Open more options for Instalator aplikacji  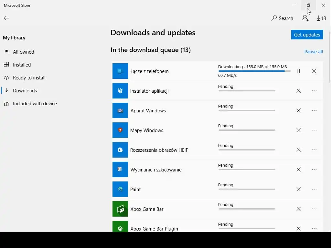314,91
